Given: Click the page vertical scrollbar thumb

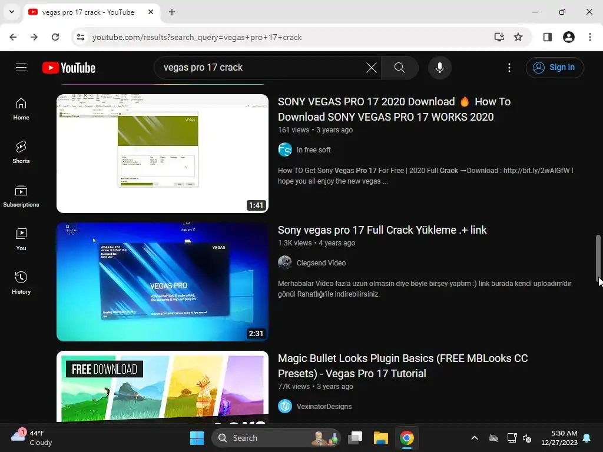Looking at the screenshot, I should pyautogui.click(x=598, y=258).
